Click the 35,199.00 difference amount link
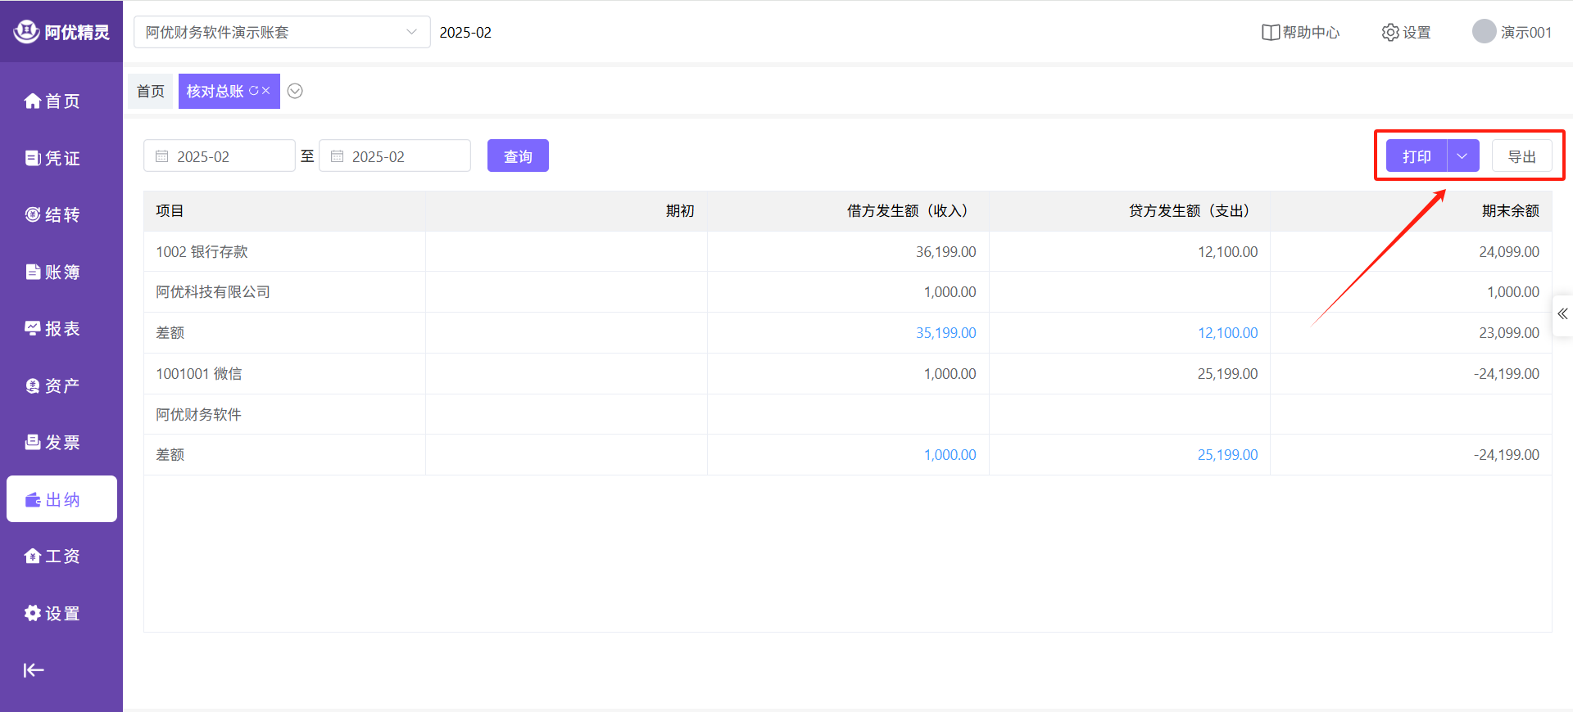The height and width of the screenshot is (712, 1573). pyautogui.click(x=945, y=333)
